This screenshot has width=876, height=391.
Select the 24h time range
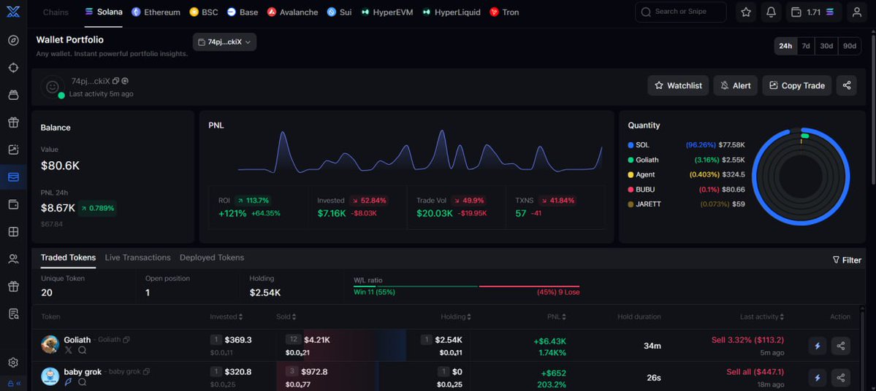785,46
